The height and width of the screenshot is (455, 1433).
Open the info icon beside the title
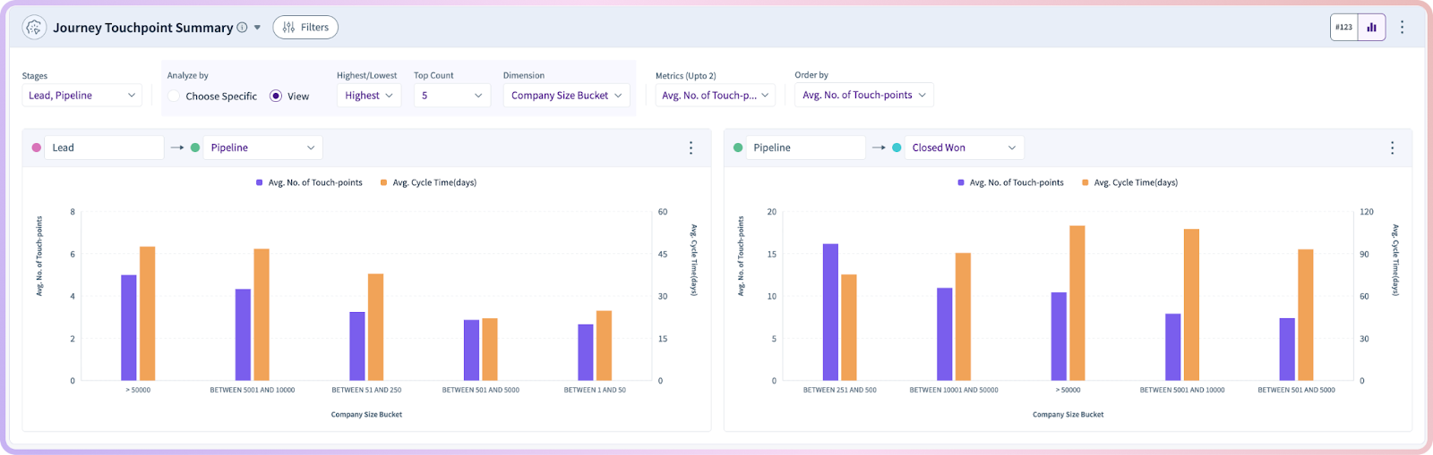pyautogui.click(x=242, y=28)
